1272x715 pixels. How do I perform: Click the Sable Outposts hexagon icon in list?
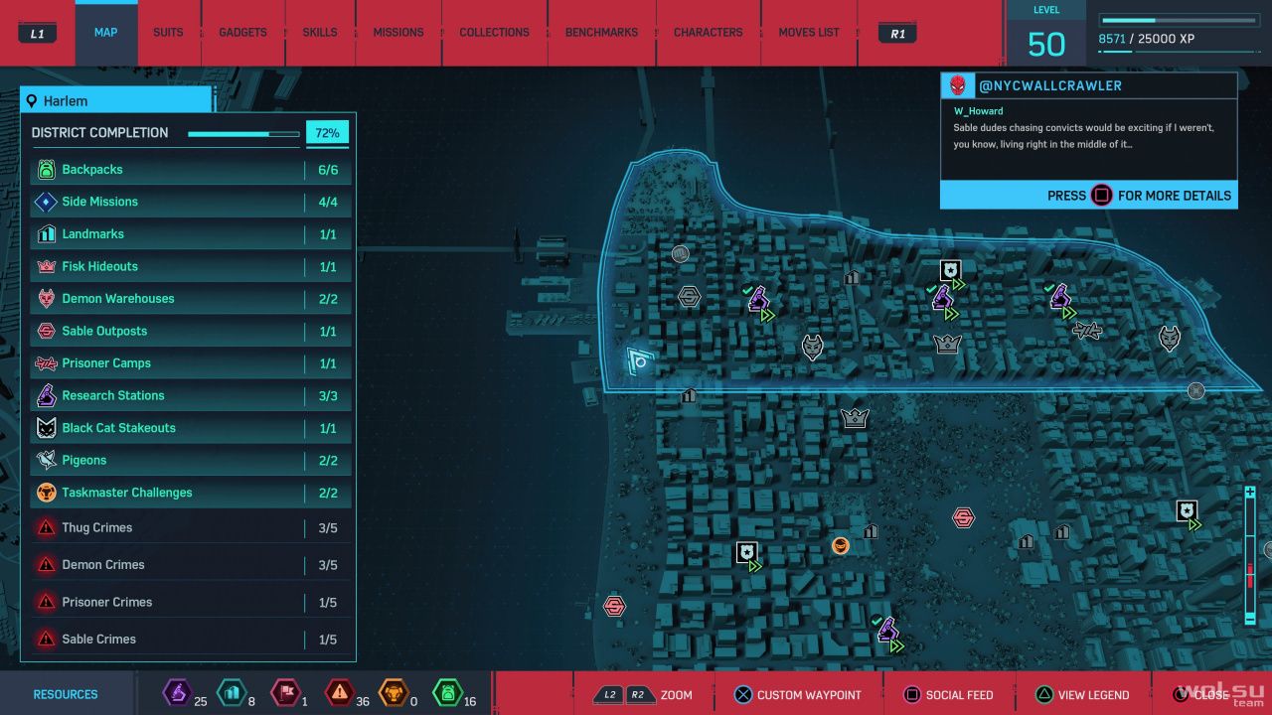coord(46,332)
